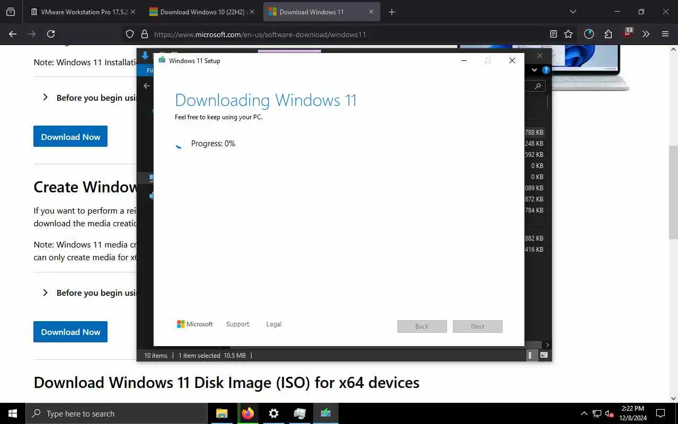The height and width of the screenshot is (424, 678).
Task: Open Firefox from taskbar
Action: tap(247, 413)
